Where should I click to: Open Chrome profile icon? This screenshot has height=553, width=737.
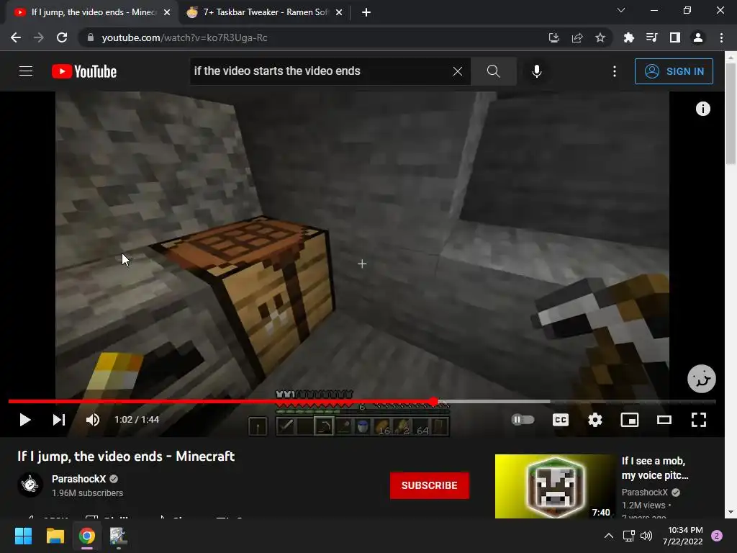pos(698,37)
